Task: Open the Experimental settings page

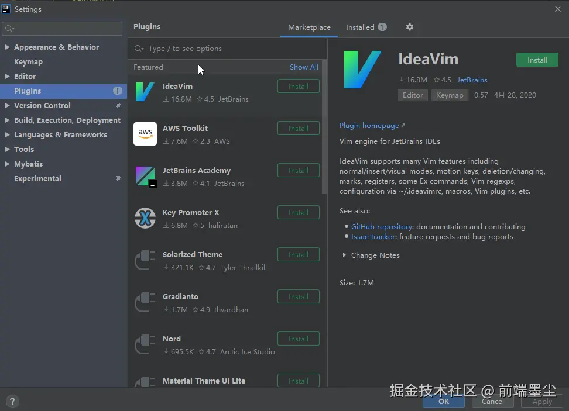Action: click(37, 179)
